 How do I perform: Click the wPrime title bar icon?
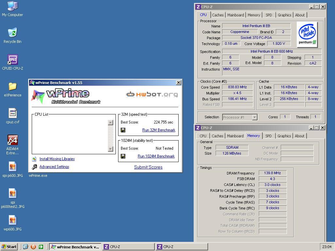(32, 83)
